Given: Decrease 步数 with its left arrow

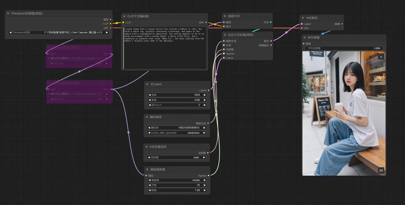Looking at the screenshot, I should click(149, 185).
